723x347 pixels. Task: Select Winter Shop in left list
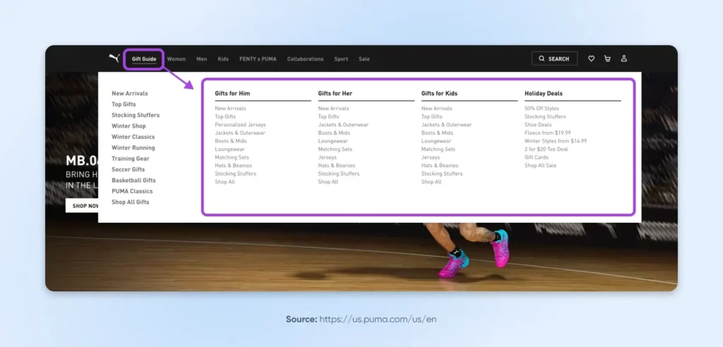[x=129, y=126]
